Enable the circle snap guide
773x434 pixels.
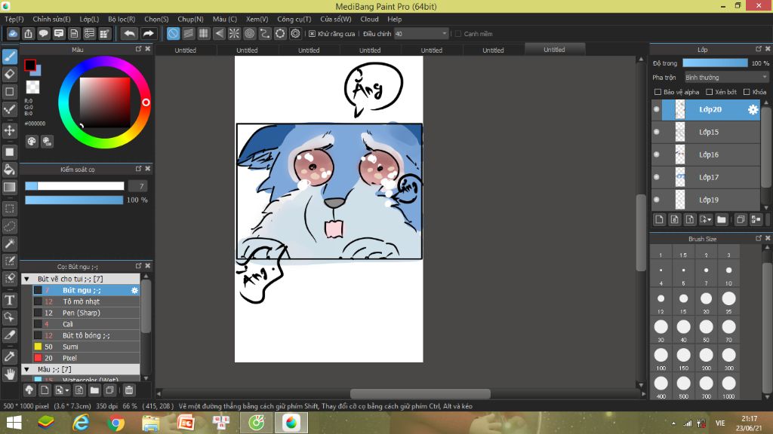tap(249, 33)
